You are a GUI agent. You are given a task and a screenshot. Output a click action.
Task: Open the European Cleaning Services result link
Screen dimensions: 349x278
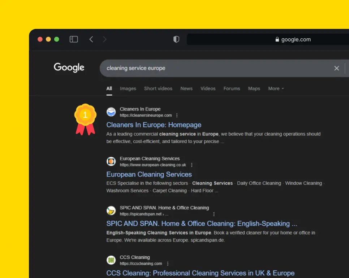[149, 174]
